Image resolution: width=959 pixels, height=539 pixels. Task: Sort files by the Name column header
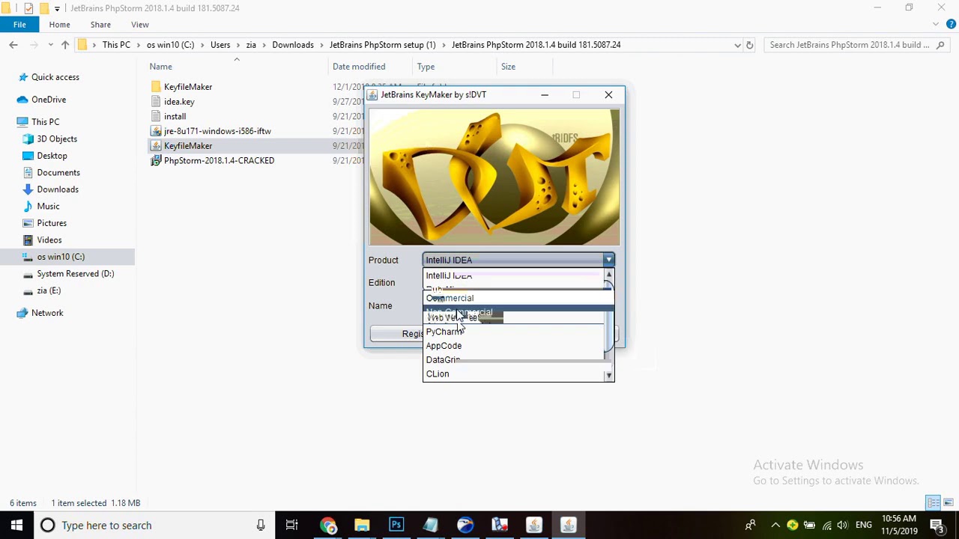tap(160, 67)
